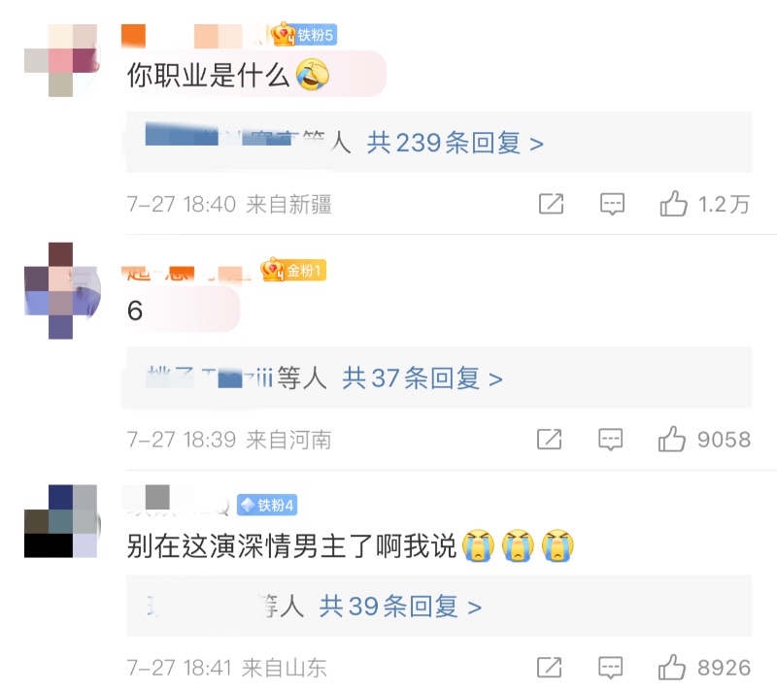Viewport: 777px width, 690px height.
Task: Open reply bubble on the 山东 comment
Action: (611, 668)
